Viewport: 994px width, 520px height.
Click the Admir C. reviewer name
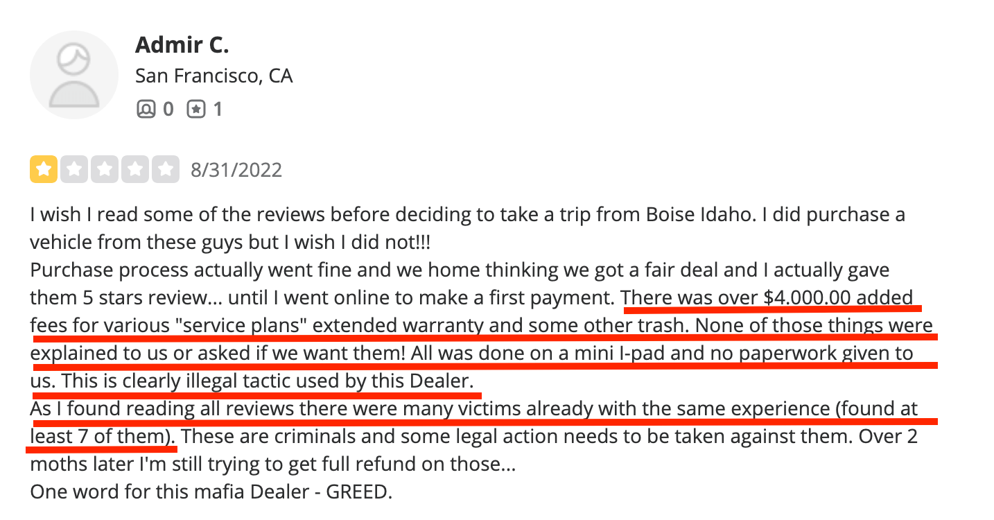point(182,45)
